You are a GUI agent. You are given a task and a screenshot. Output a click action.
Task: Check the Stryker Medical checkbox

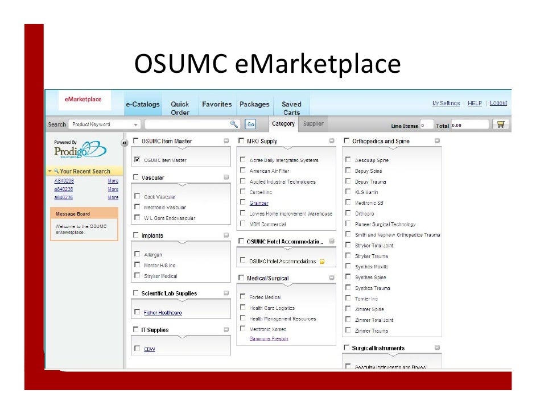(137, 275)
